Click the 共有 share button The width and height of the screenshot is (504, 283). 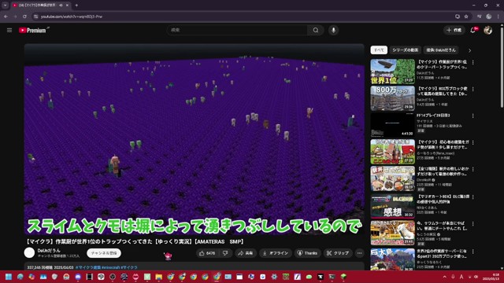(245, 253)
